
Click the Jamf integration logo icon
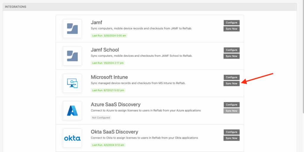point(72,29)
